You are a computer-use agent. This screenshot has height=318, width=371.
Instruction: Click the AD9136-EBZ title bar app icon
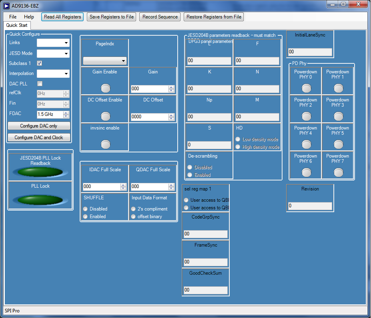click(6, 5)
